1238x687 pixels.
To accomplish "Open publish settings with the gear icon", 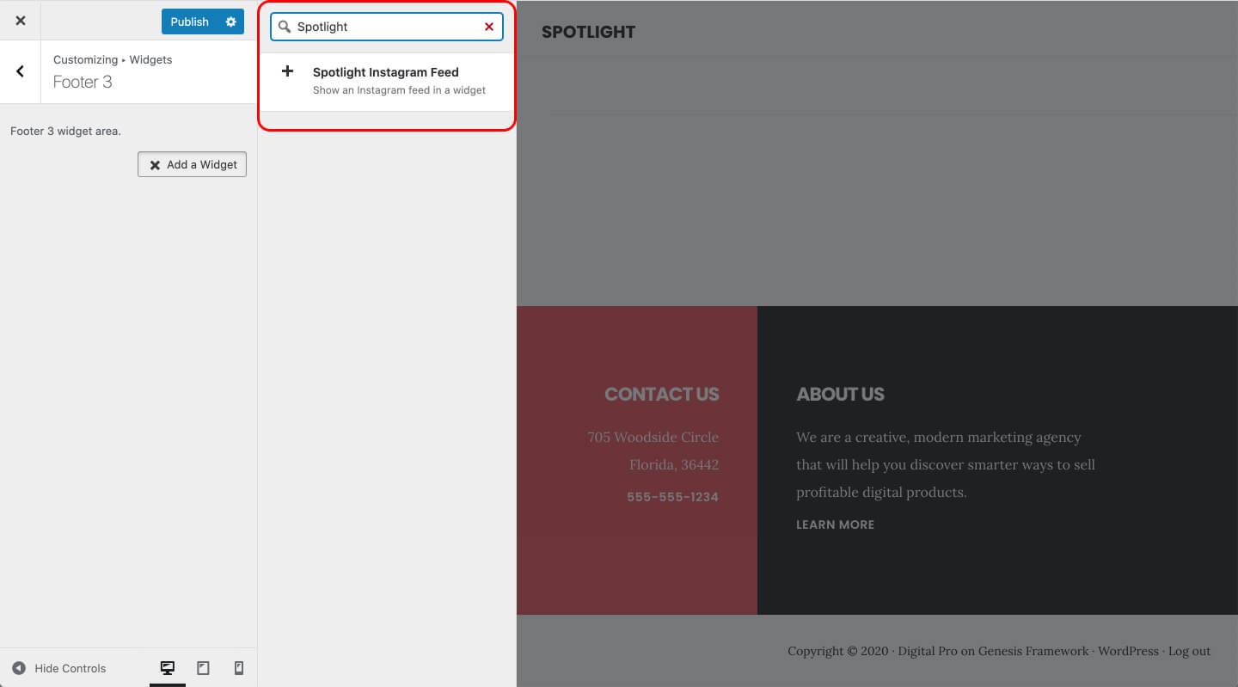I will pos(230,21).
